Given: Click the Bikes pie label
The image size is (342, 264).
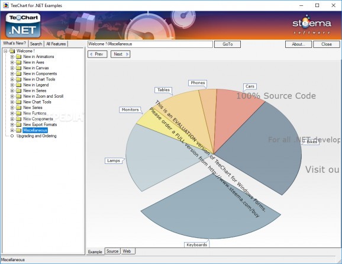Looking at the screenshot, I should (312, 142).
